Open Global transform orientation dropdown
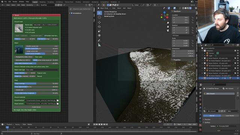Screen dimensions: 240x135 pos(136,5)
